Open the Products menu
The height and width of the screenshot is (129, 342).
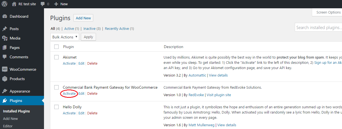17,79
